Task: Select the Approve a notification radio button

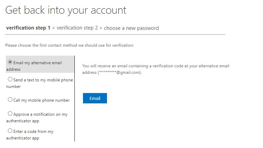Action: 10,114
